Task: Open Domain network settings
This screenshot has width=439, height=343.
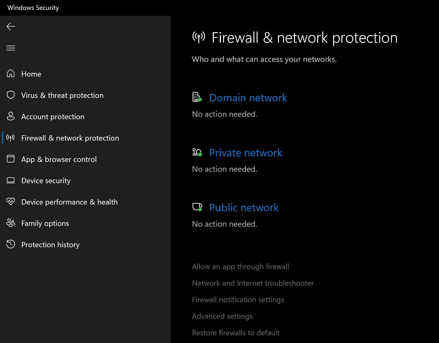Action: (248, 98)
